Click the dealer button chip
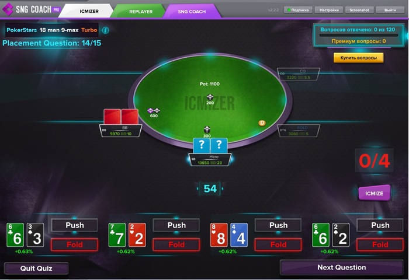 (262, 123)
